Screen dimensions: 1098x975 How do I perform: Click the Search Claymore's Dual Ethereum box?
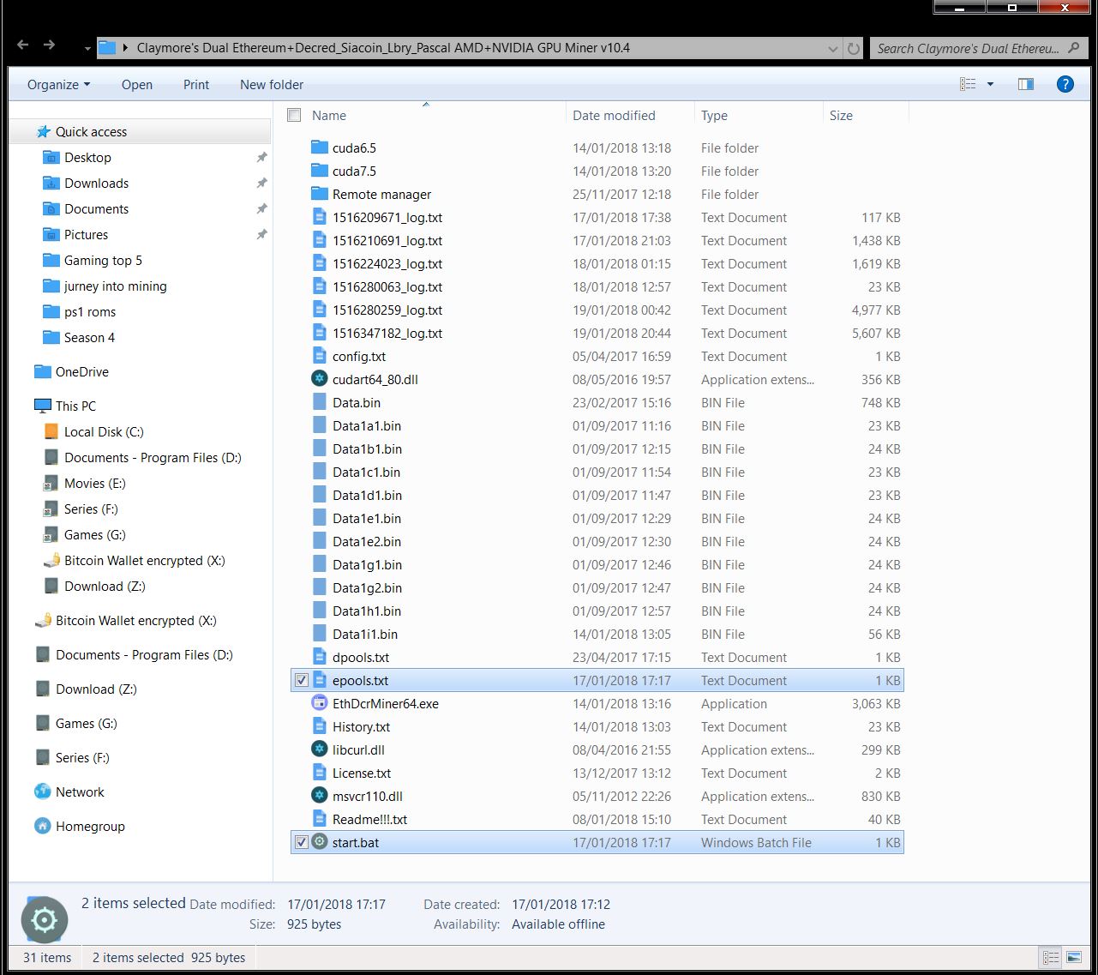pos(978,48)
